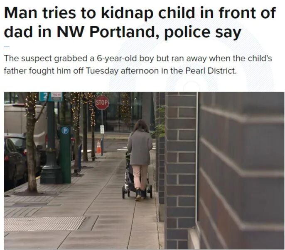285x250 pixels.
Task: Click the orange traffic cone in the photo
Action: [98, 147]
